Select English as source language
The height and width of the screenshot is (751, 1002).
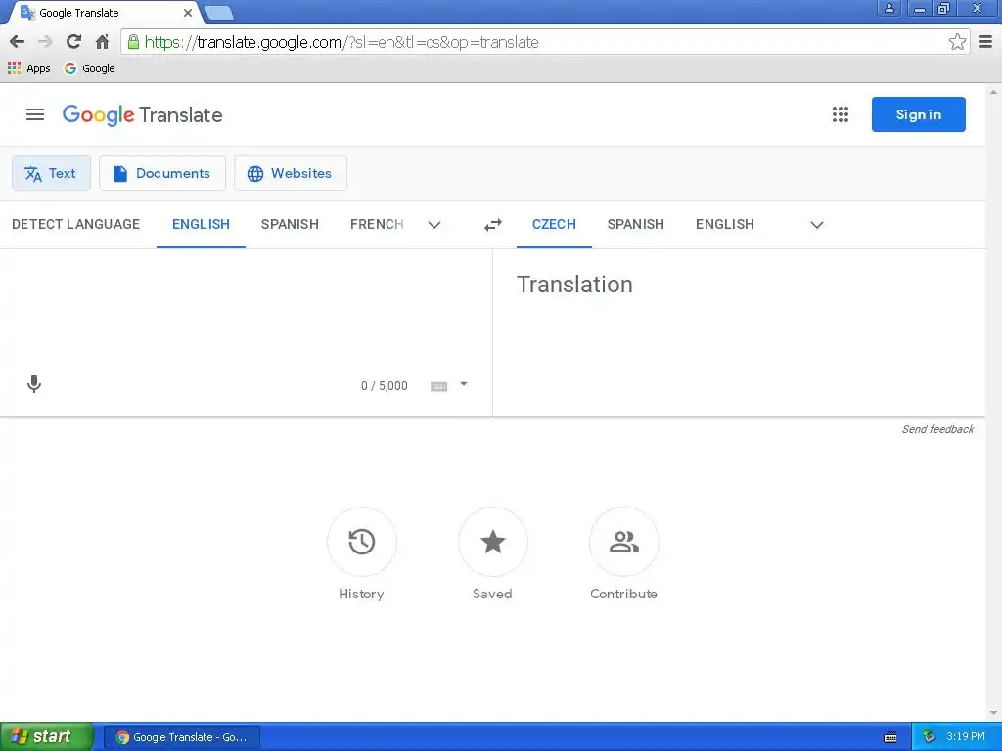201,224
